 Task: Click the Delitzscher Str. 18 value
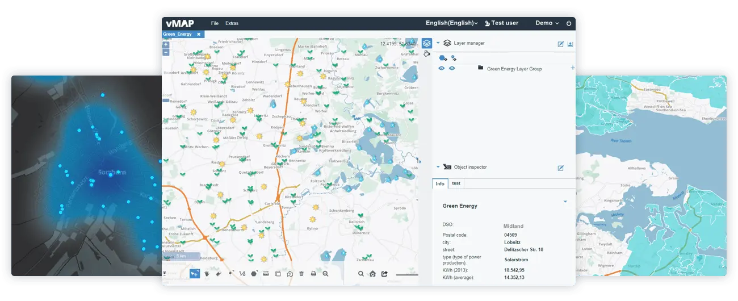point(523,249)
